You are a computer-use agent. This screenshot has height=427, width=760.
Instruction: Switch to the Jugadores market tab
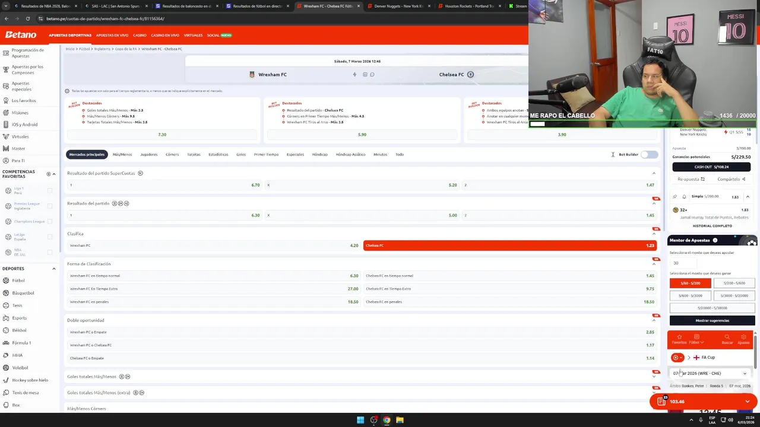149,154
